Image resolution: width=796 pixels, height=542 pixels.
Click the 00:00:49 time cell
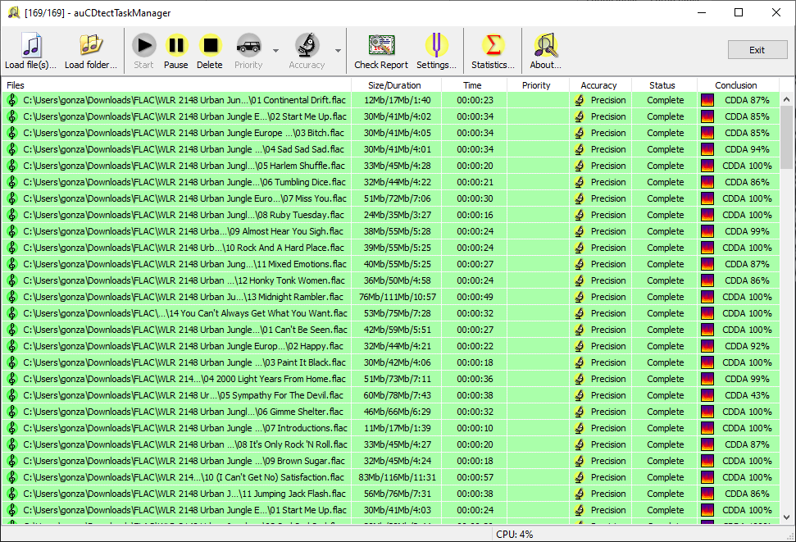pyautogui.click(x=475, y=297)
